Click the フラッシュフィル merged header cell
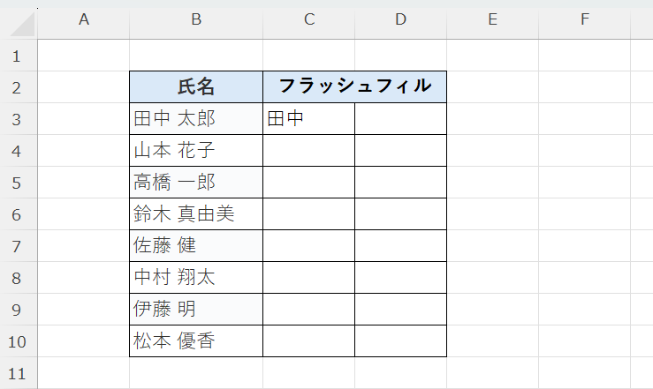This screenshot has width=653, height=389. coord(354,86)
